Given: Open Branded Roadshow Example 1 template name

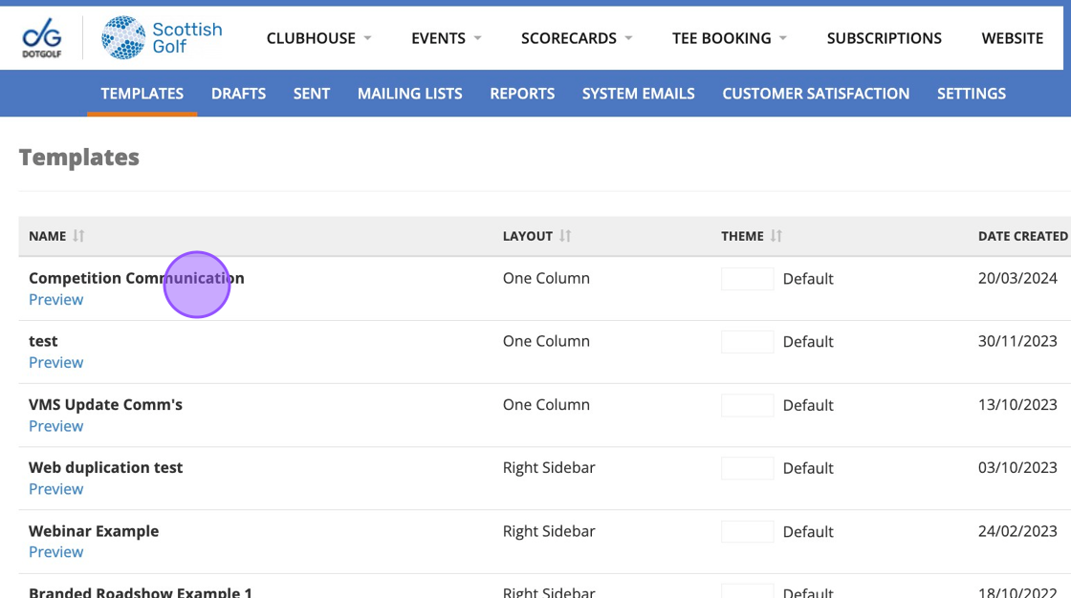Looking at the screenshot, I should point(140,592).
